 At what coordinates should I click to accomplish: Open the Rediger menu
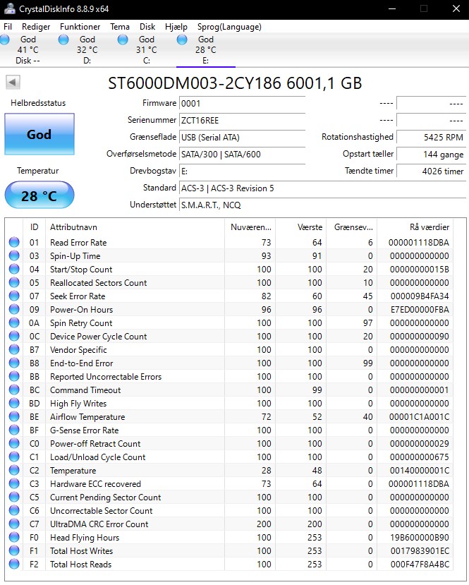[36, 27]
